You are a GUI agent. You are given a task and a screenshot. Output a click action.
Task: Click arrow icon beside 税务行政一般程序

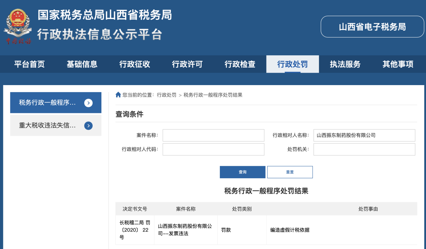tap(88, 103)
